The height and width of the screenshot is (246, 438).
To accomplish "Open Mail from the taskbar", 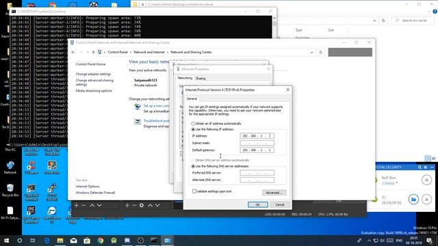I will (x=73, y=241).
